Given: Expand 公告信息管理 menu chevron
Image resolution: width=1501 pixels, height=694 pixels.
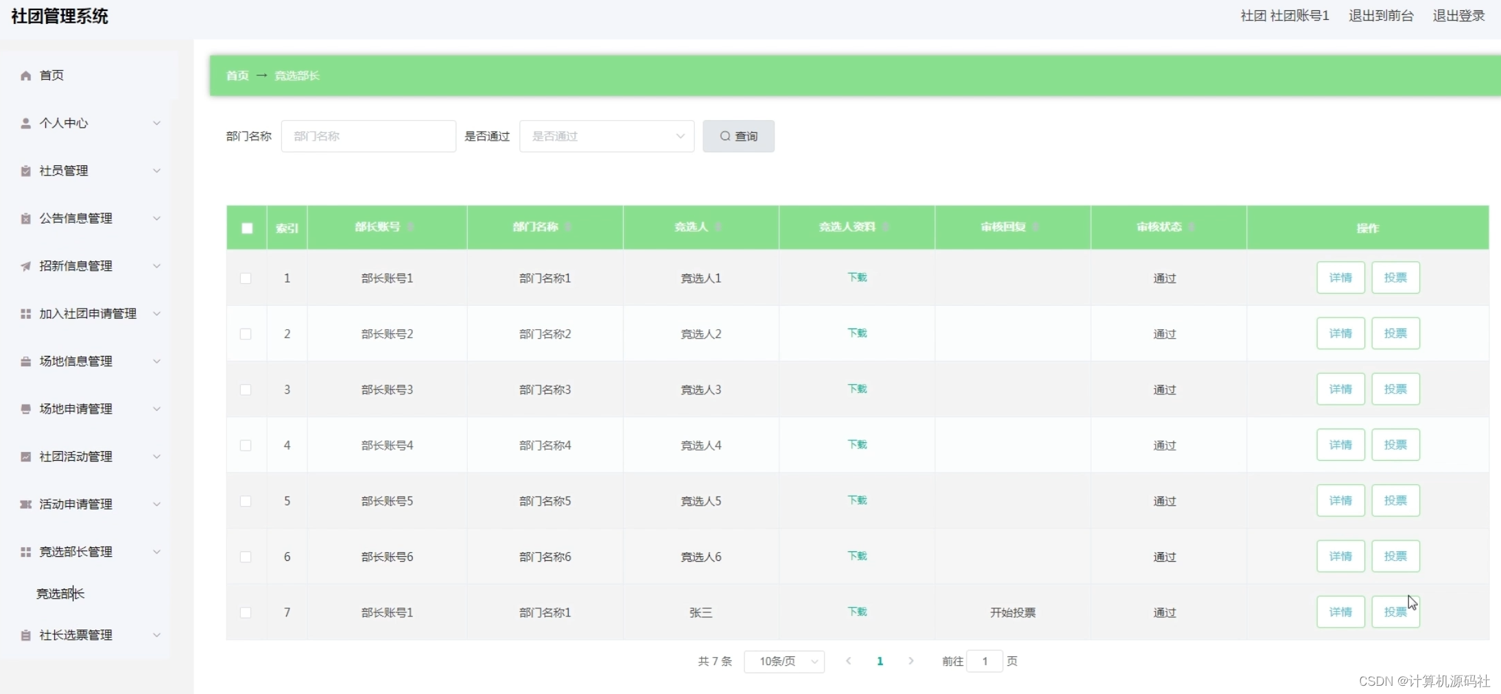Looking at the screenshot, I should tap(156, 219).
